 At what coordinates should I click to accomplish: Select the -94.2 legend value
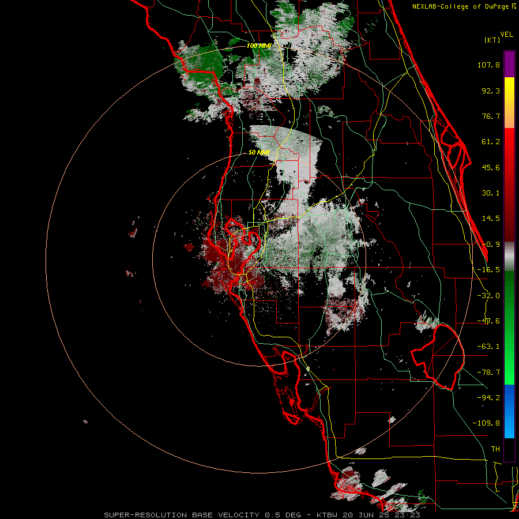tap(488, 397)
